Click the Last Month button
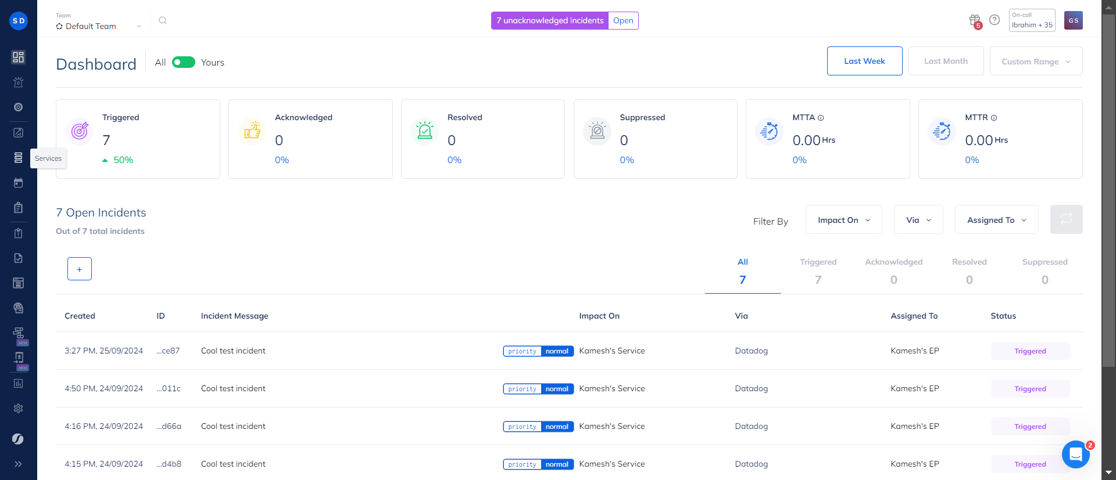1116x480 pixels. [x=946, y=61]
